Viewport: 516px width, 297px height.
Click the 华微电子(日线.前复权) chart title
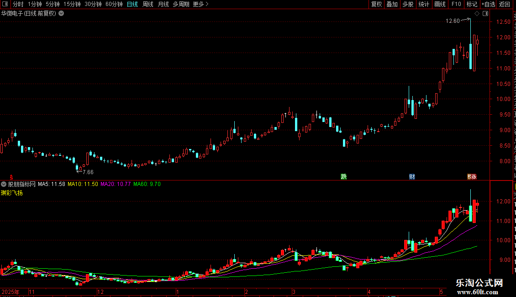[29, 14]
